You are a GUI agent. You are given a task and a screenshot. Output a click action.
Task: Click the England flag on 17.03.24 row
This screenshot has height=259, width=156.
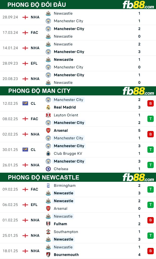[25, 33]
